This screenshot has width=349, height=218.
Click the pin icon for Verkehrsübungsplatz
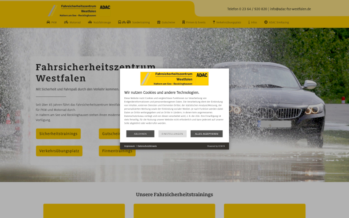(214, 22)
